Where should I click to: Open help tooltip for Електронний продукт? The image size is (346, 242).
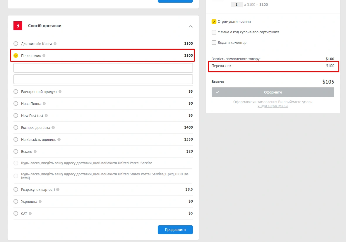[60, 92]
